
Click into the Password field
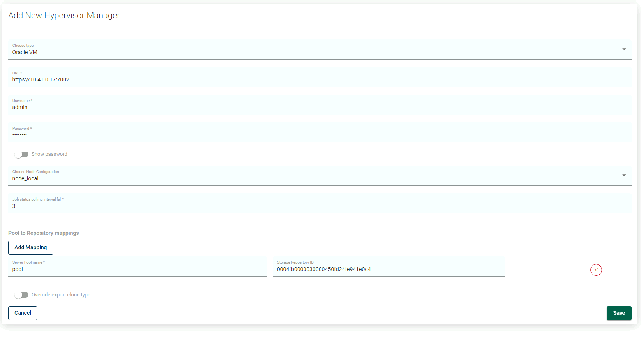click(x=320, y=135)
